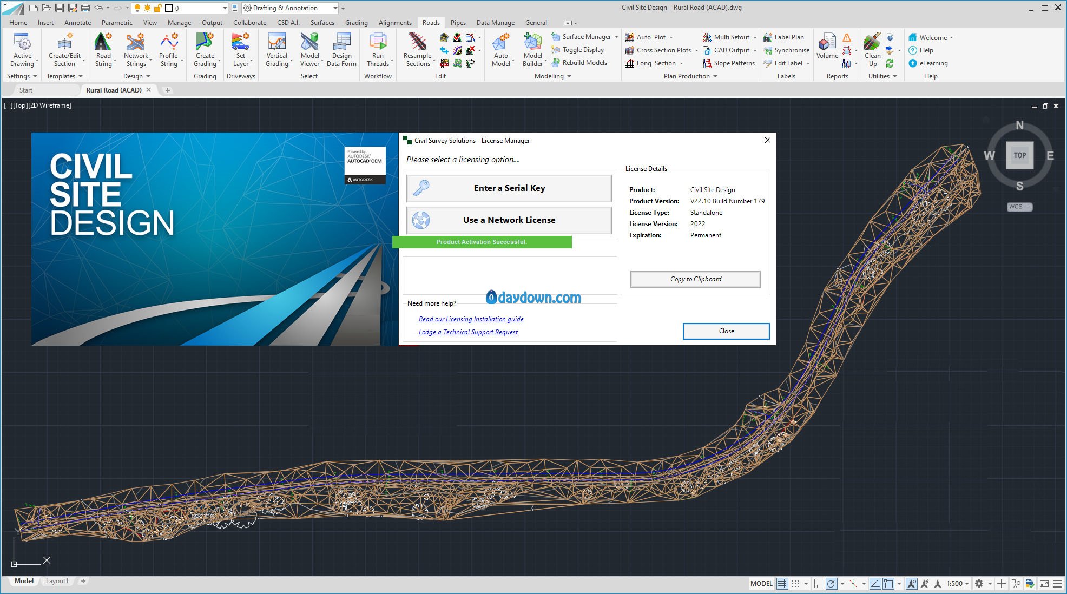This screenshot has height=594, width=1067.
Task: Click the layer color swatch in layer box
Action: tap(169, 8)
